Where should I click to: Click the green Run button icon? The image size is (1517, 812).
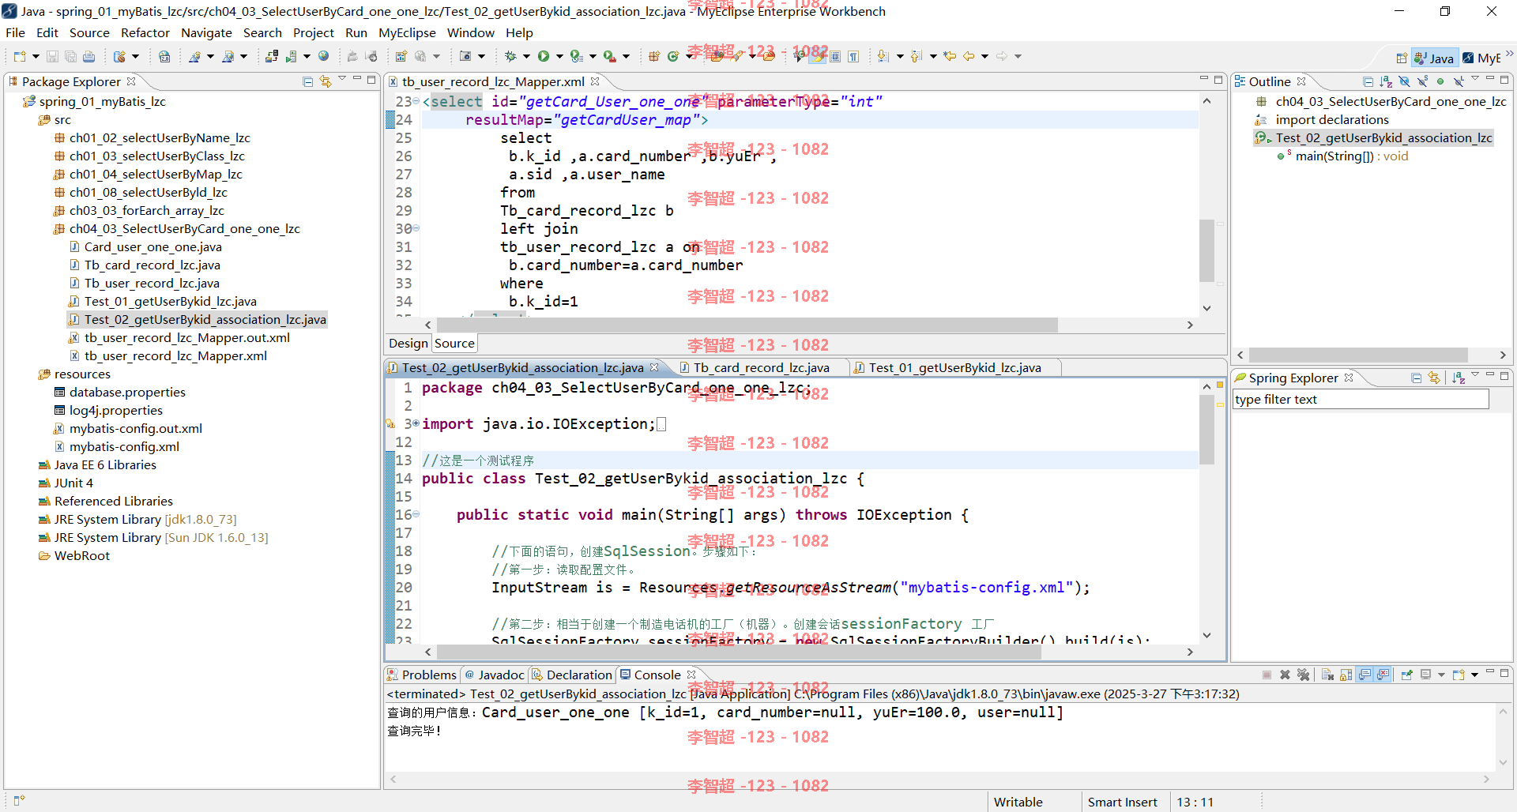(544, 56)
